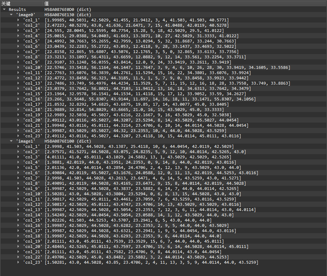Expand 'col_10' under image0
This screenshot has width=327, height=276.
18,67
